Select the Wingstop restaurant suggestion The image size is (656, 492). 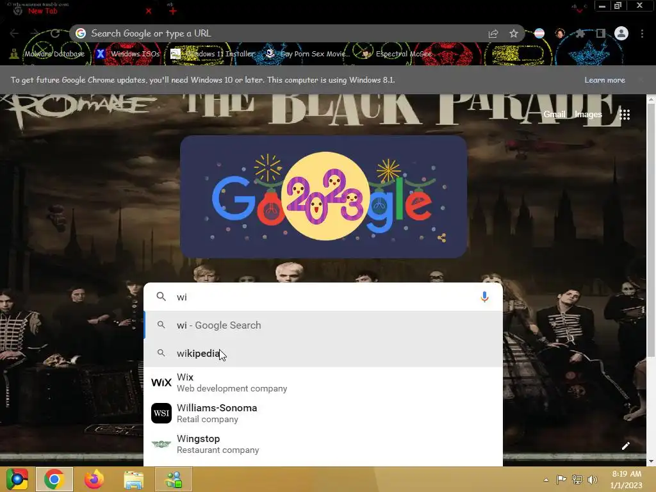click(323, 444)
